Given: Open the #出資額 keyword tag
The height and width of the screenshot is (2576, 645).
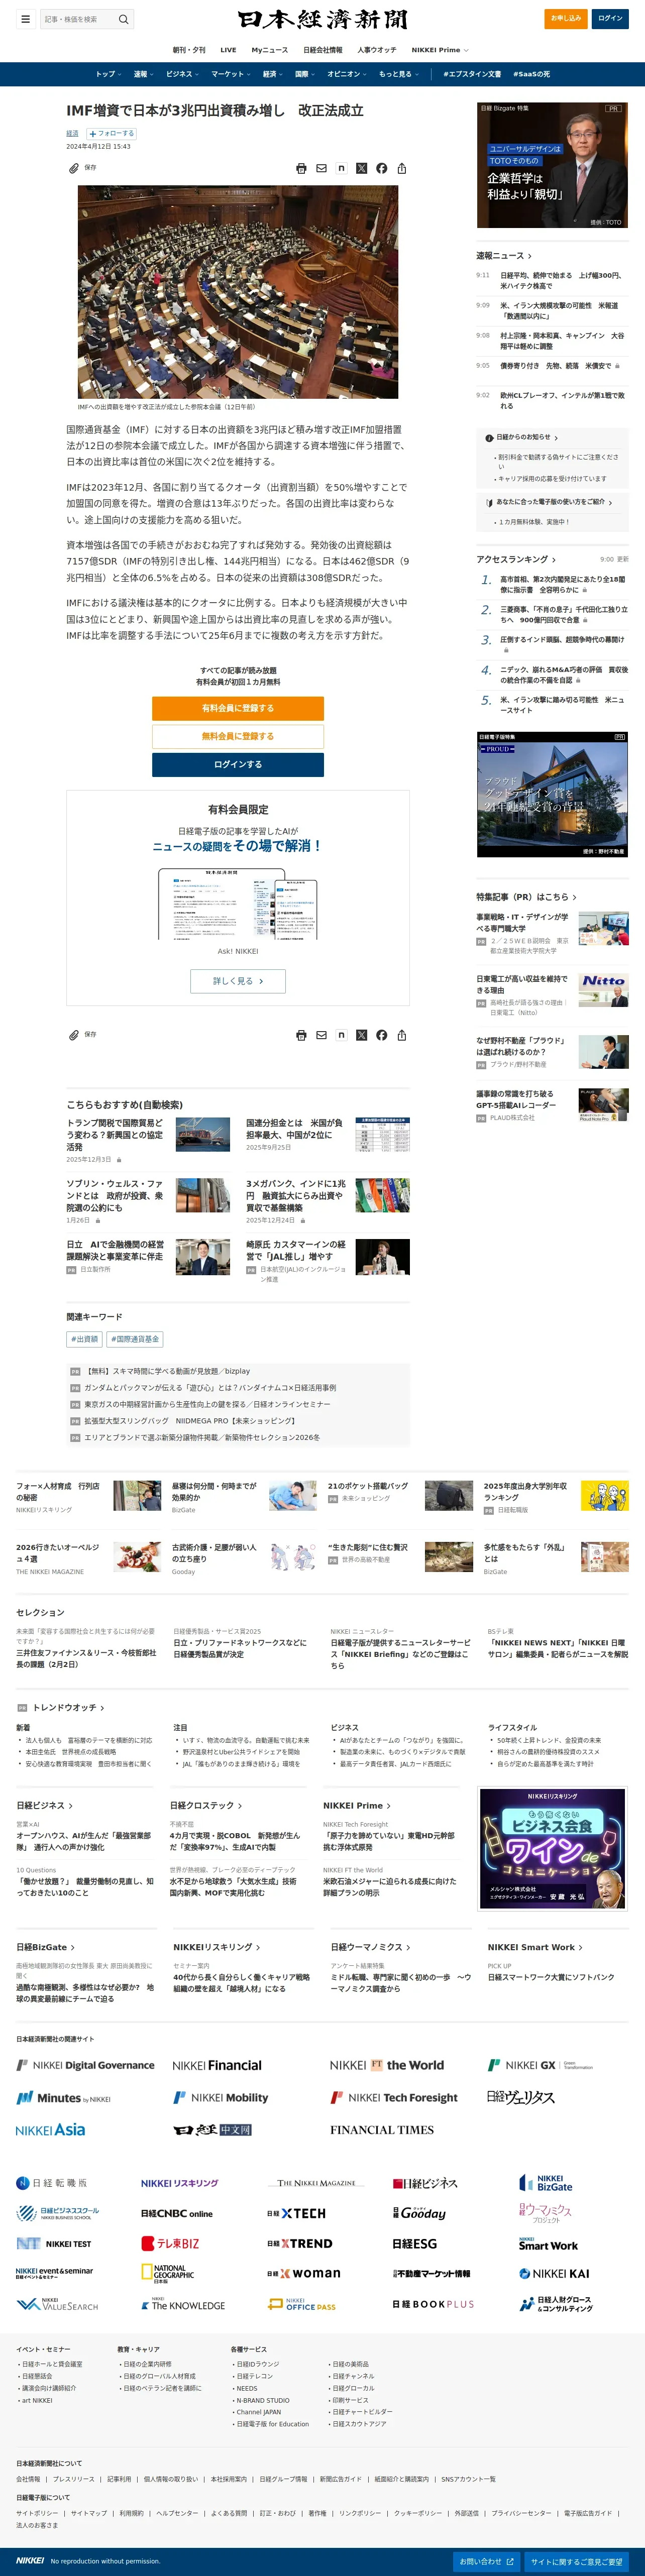Looking at the screenshot, I should tap(85, 1339).
